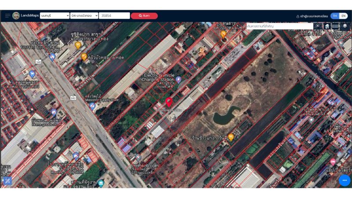352x198 pixels.
Task: Click the Masonry supply store map marker
Action: 92,106
